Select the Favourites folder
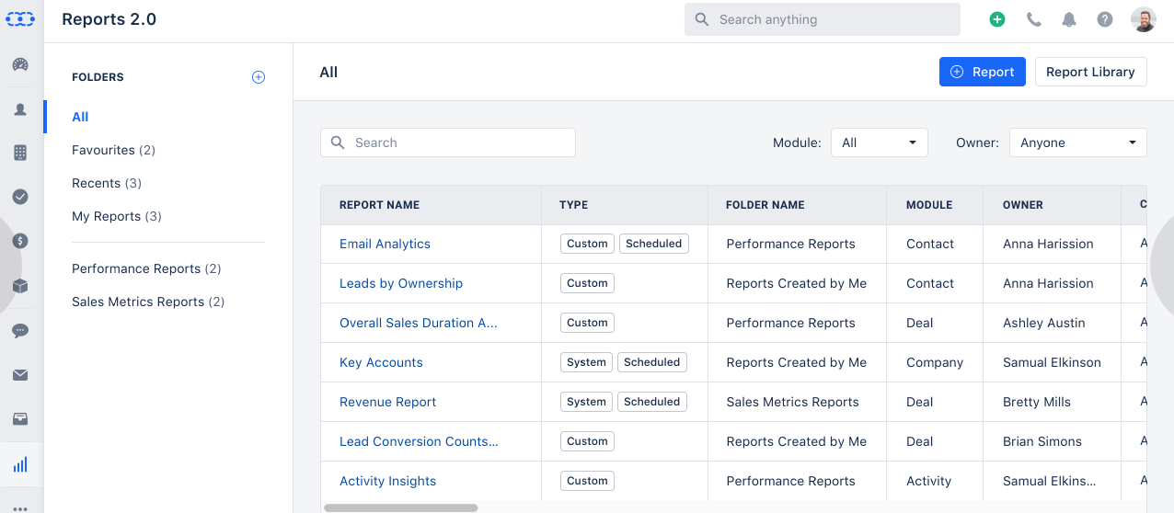The height and width of the screenshot is (513, 1174). click(113, 150)
